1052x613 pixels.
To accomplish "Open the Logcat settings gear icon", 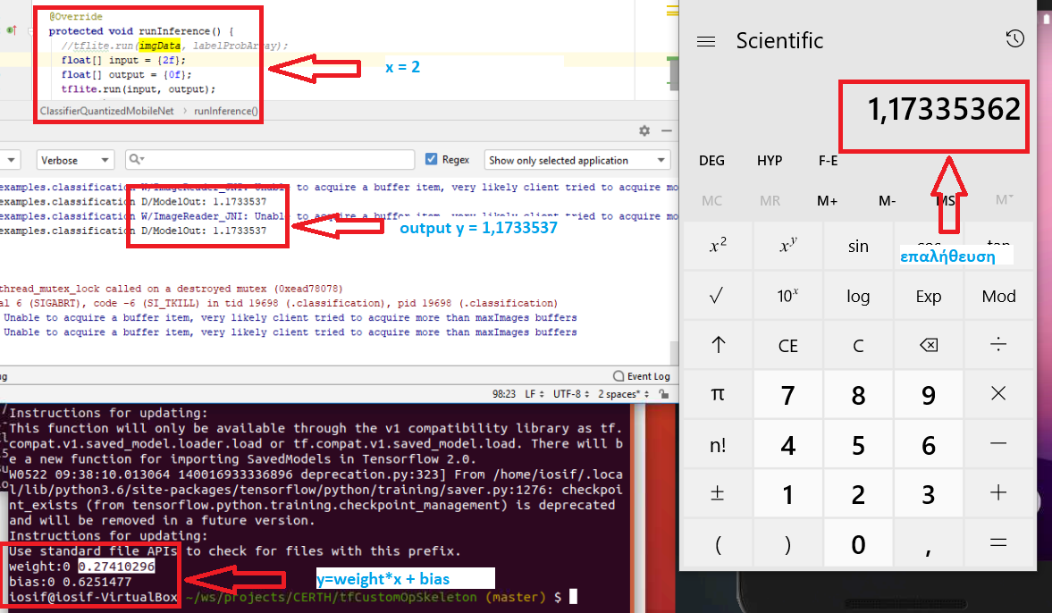I will [x=644, y=130].
